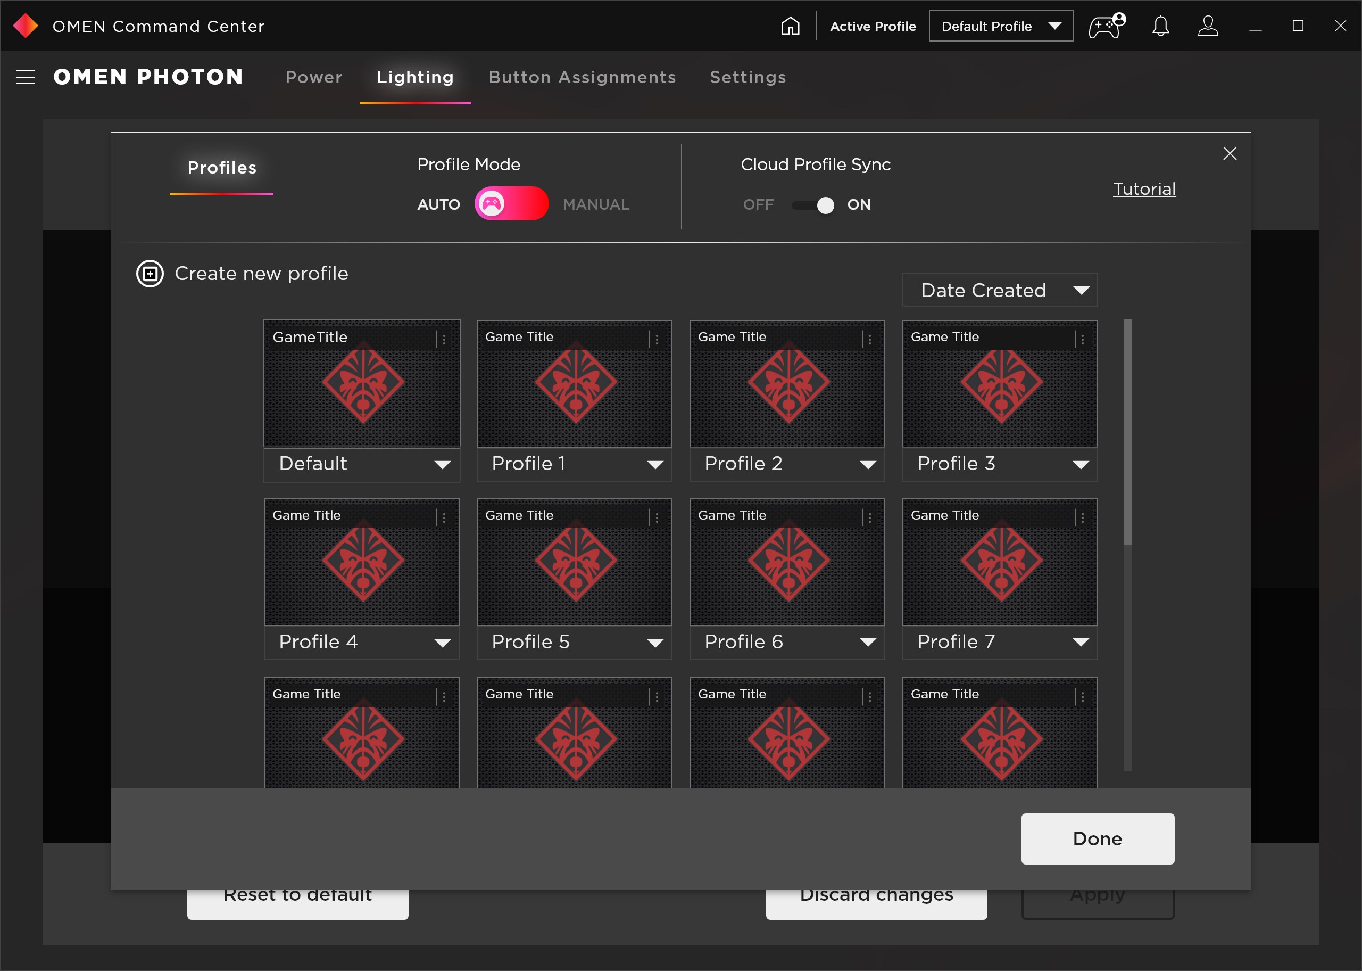Go to the Power tab
The width and height of the screenshot is (1362, 971).
point(313,77)
